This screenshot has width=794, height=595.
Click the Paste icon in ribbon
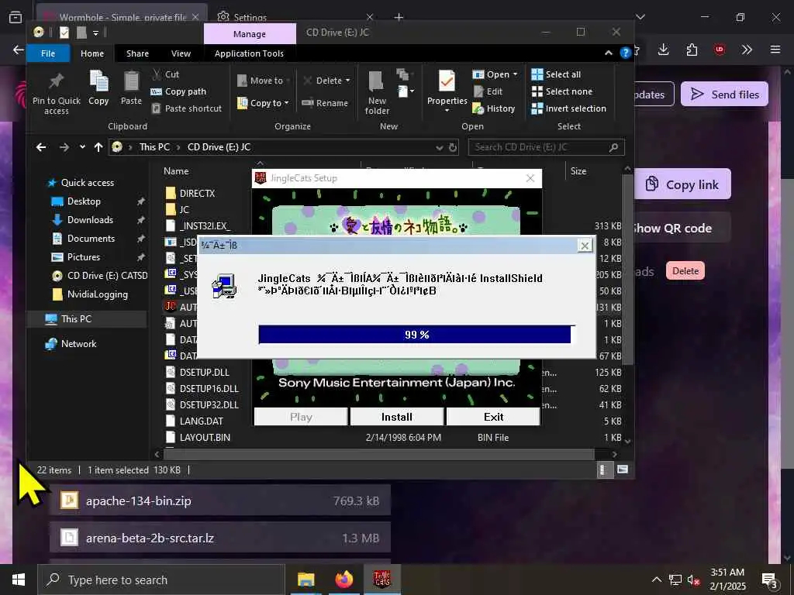pyautogui.click(x=131, y=81)
